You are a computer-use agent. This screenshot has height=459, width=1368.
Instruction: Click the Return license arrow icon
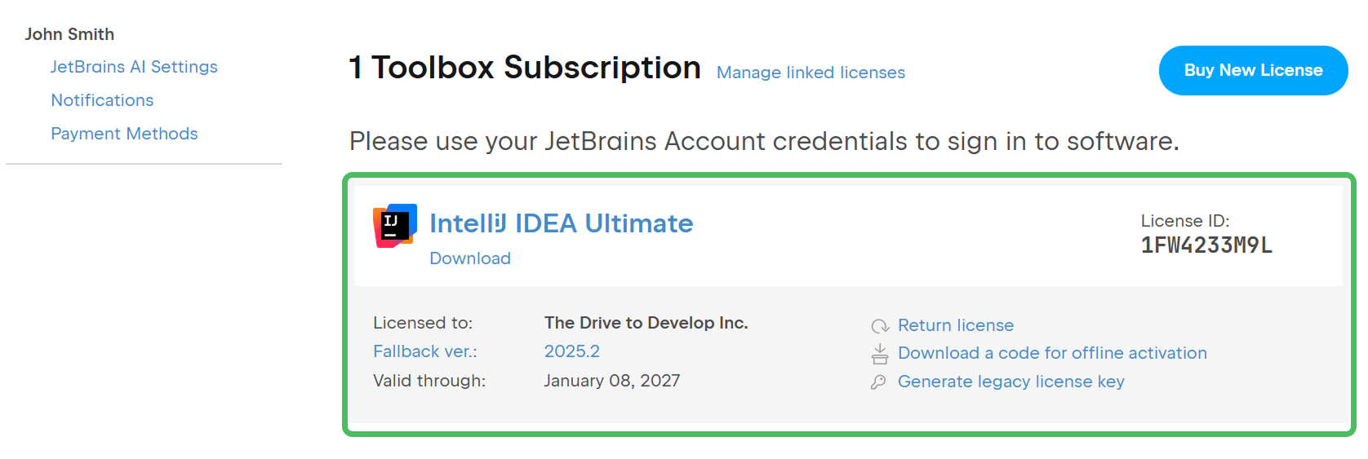(x=880, y=326)
